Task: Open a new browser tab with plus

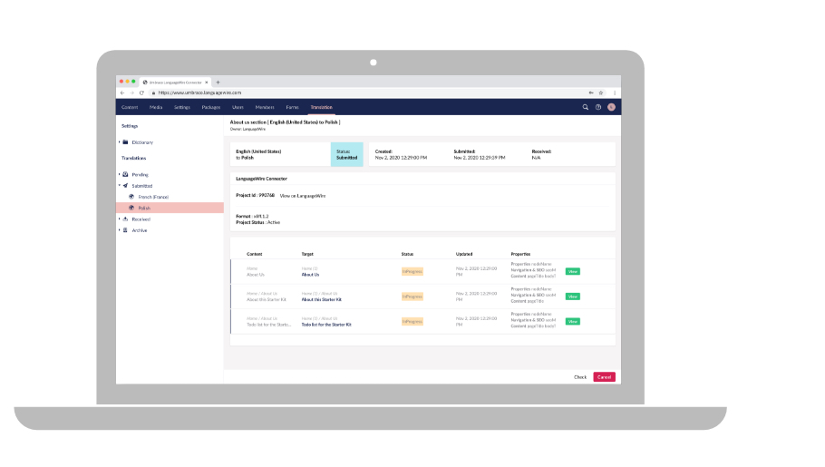Action: coord(218,82)
